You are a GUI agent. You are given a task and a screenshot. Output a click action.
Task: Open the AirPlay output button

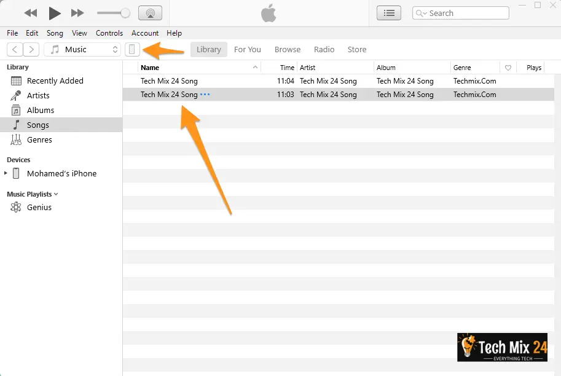150,14
